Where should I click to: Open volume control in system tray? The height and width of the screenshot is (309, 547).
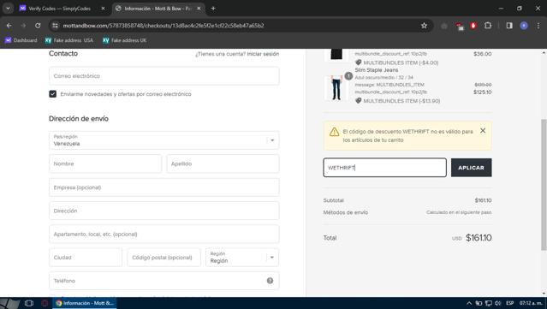click(498, 303)
